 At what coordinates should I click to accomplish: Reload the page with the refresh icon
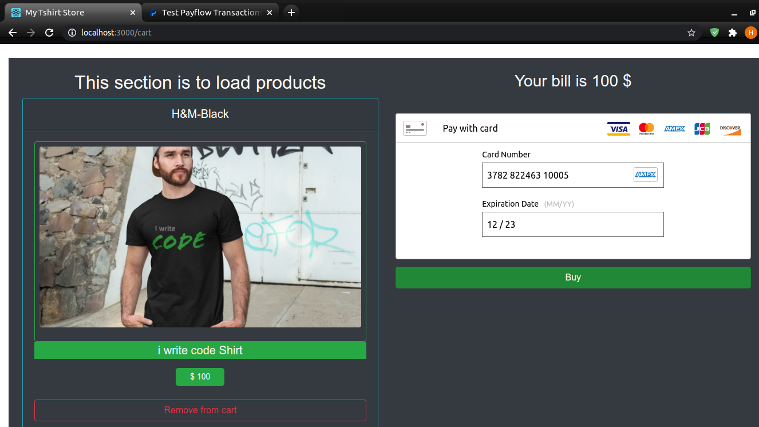[49, 33]
